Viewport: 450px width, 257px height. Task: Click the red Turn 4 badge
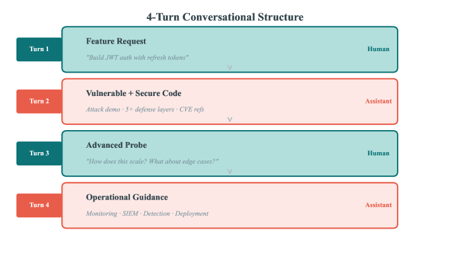39,205
